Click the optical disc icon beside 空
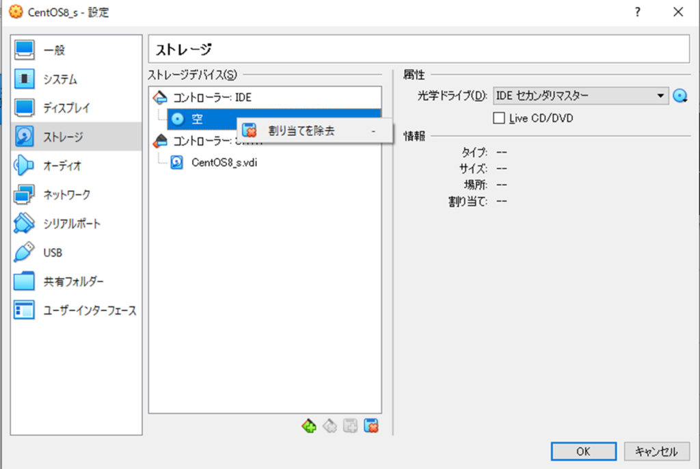This screenshot has height=469, width=700. (178, 119)
